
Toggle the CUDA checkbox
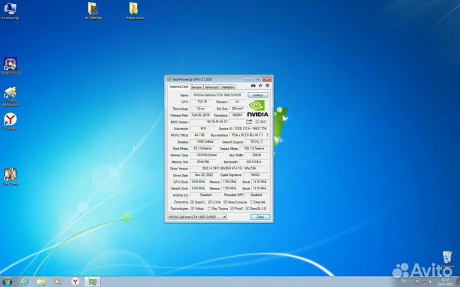point(210,202)
